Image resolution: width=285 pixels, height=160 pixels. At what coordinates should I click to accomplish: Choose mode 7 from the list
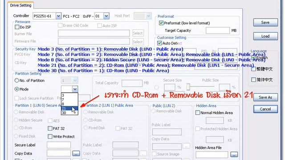pyautogui.click(x=69, y=100)
